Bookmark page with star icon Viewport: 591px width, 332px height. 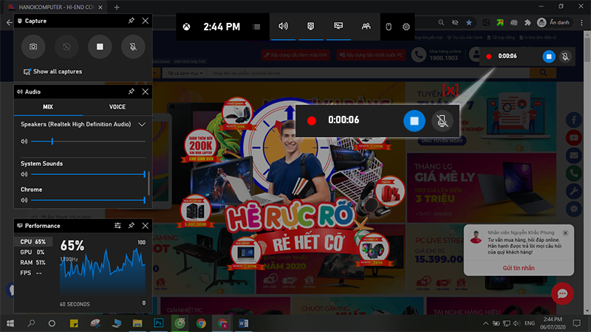[469, 23]
